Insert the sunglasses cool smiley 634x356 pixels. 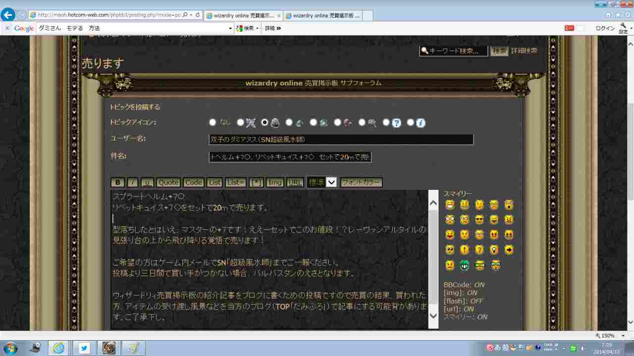(x=479, y=219)
